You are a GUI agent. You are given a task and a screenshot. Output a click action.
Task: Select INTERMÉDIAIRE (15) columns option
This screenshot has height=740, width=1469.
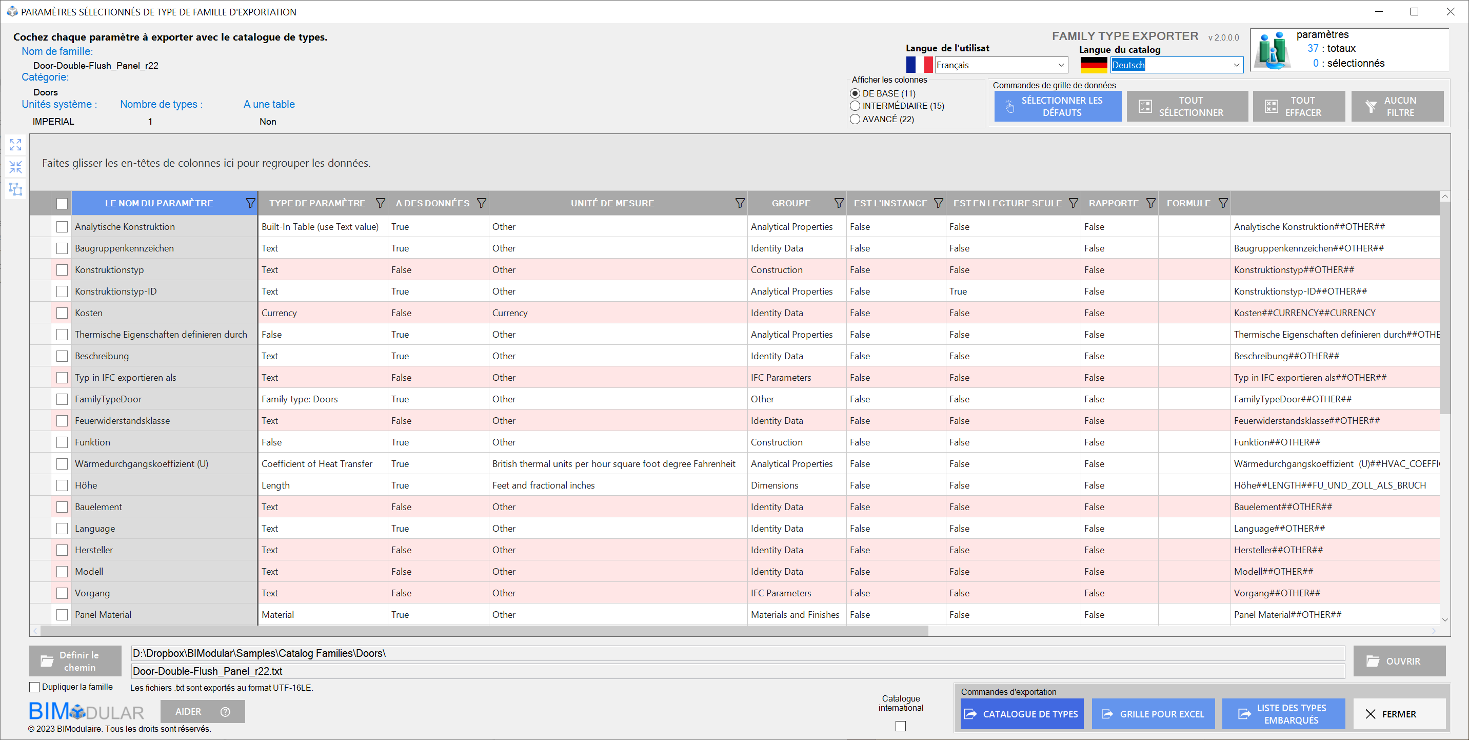[x=855, y=106]
